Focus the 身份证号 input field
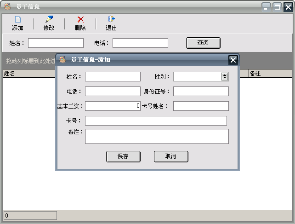Screen dimensions: 295x224 [x=201, y=91]
